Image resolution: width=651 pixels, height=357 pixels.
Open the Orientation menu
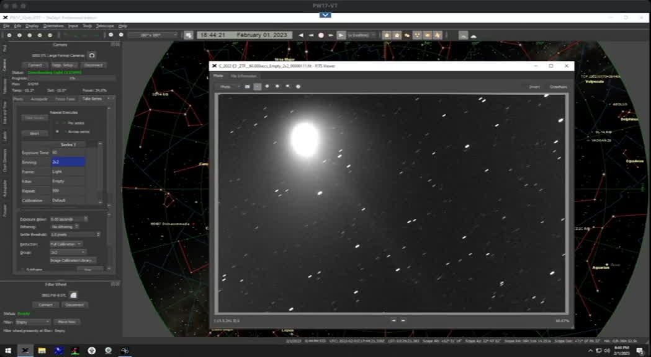[x=53, y=25]
